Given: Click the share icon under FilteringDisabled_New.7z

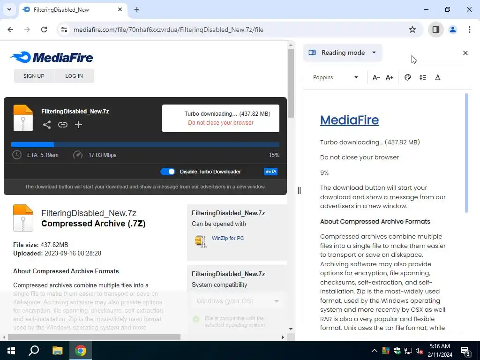Looking at the screenshot, I should pyautogui.click(x=47, y=125).
